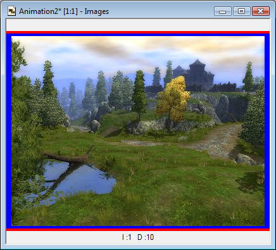Click the cloudy sky area of the image

tap(138, 53)
